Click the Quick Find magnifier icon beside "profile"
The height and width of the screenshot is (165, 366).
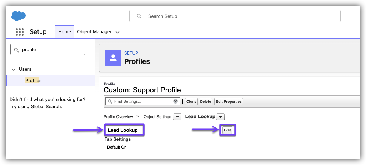point(16,50)
